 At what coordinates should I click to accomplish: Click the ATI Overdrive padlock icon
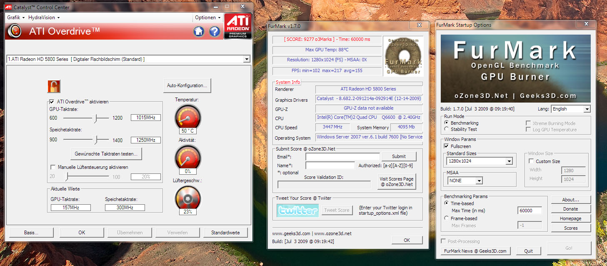[54, 86]
